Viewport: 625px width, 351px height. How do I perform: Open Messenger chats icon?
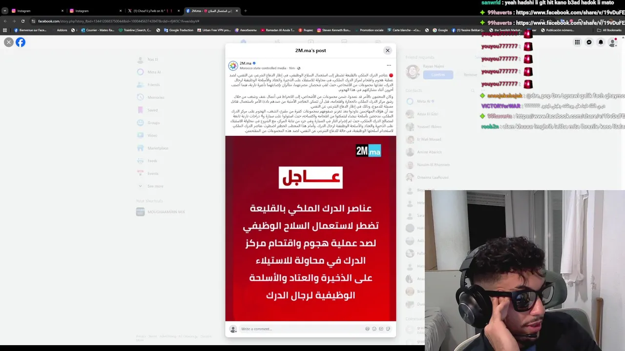pyautogui.click(x=589, y=42)
